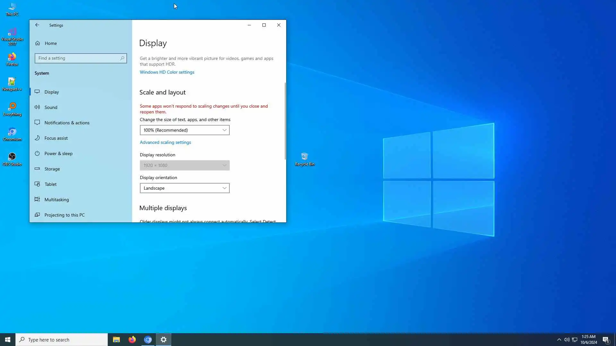Click the volume icon in system tray
Screen dimensions: 616x346
pyautogui.click(x=567, y=340)
